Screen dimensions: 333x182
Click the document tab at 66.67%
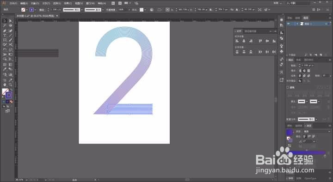click(37, 16)
